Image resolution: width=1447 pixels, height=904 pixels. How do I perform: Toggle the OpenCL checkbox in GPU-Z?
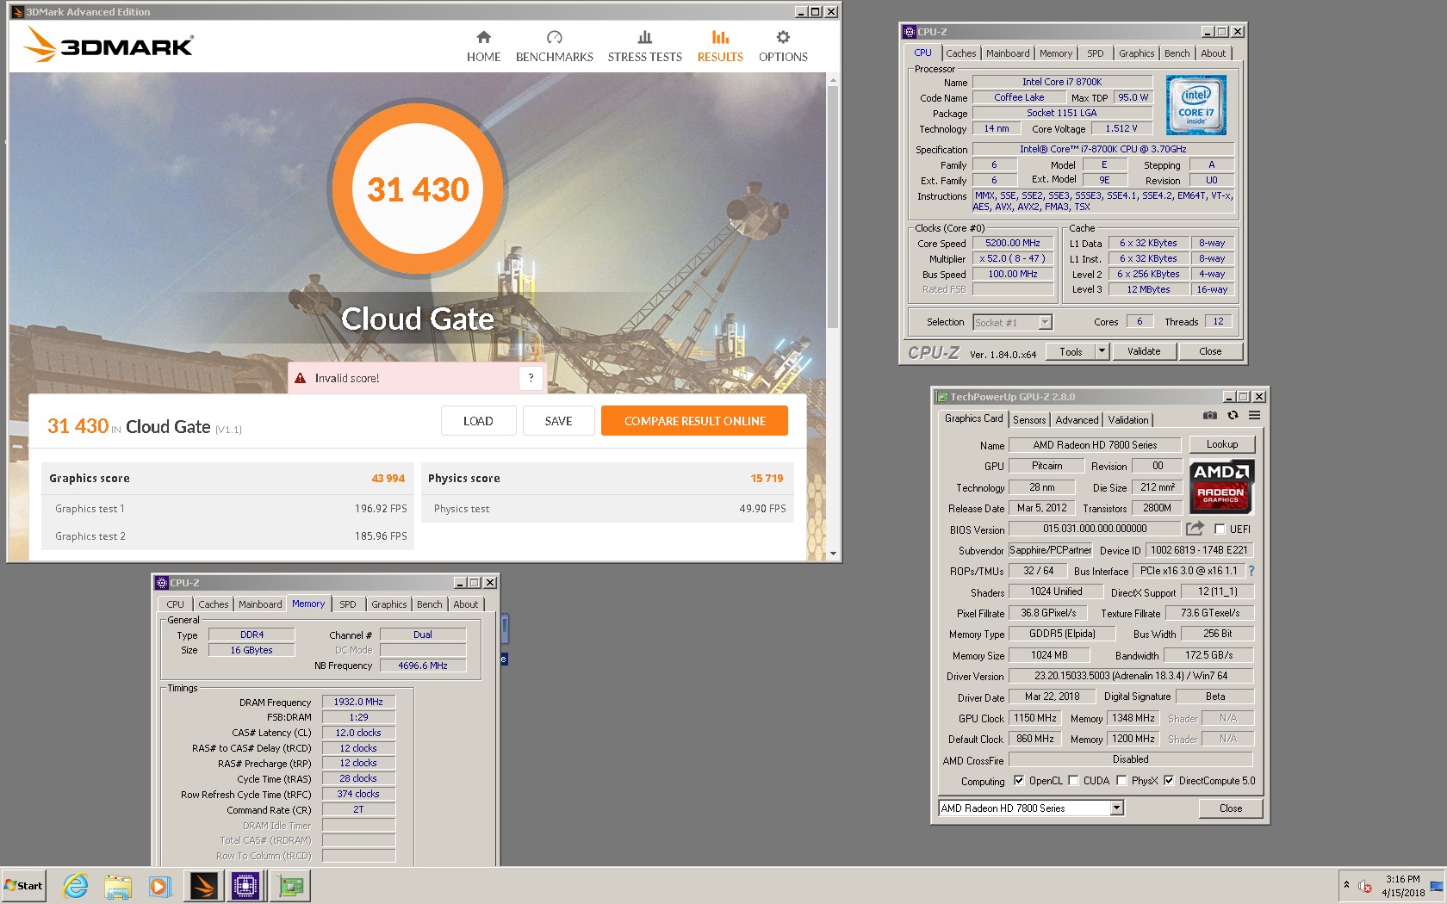click(x=1019, y=781)
